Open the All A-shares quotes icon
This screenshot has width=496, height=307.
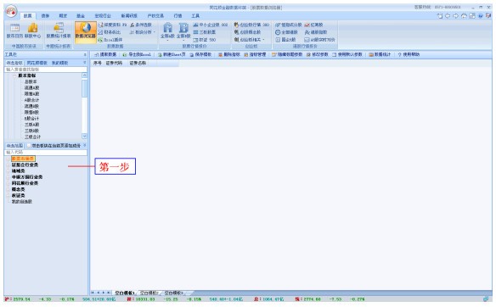click(x=167, y=31)
